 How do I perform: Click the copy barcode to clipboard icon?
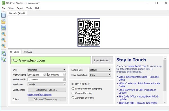(x=4, y=59)
